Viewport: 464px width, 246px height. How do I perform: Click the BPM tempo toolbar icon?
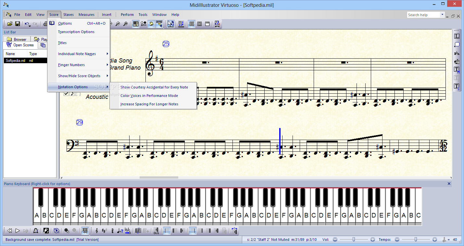point(144,24)
